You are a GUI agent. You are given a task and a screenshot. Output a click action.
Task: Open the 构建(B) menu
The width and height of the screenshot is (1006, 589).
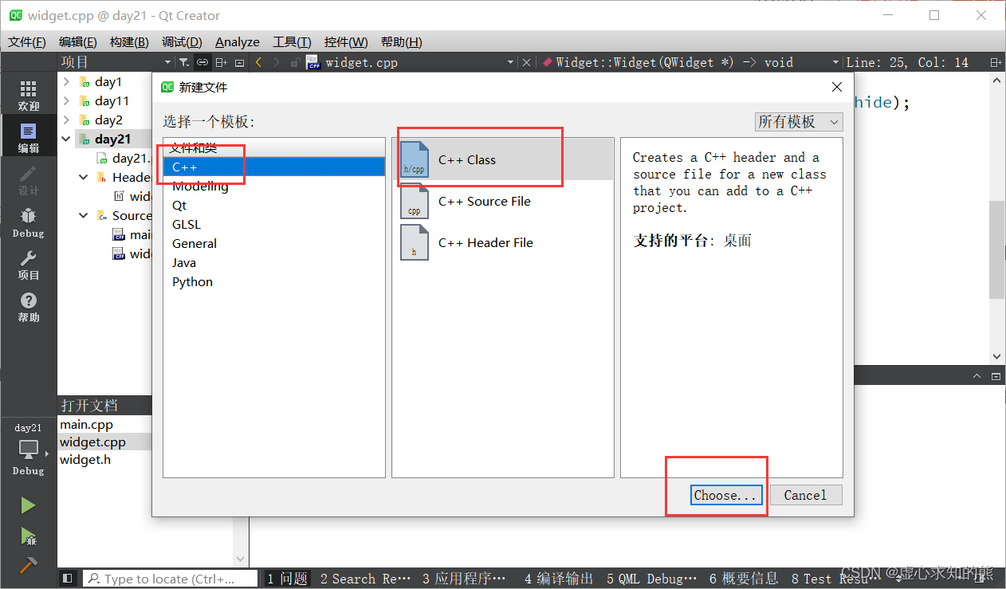(129, 41)
